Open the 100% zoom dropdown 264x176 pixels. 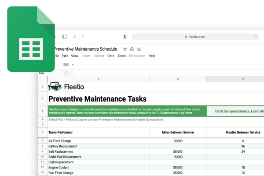[x=68, y=65]
